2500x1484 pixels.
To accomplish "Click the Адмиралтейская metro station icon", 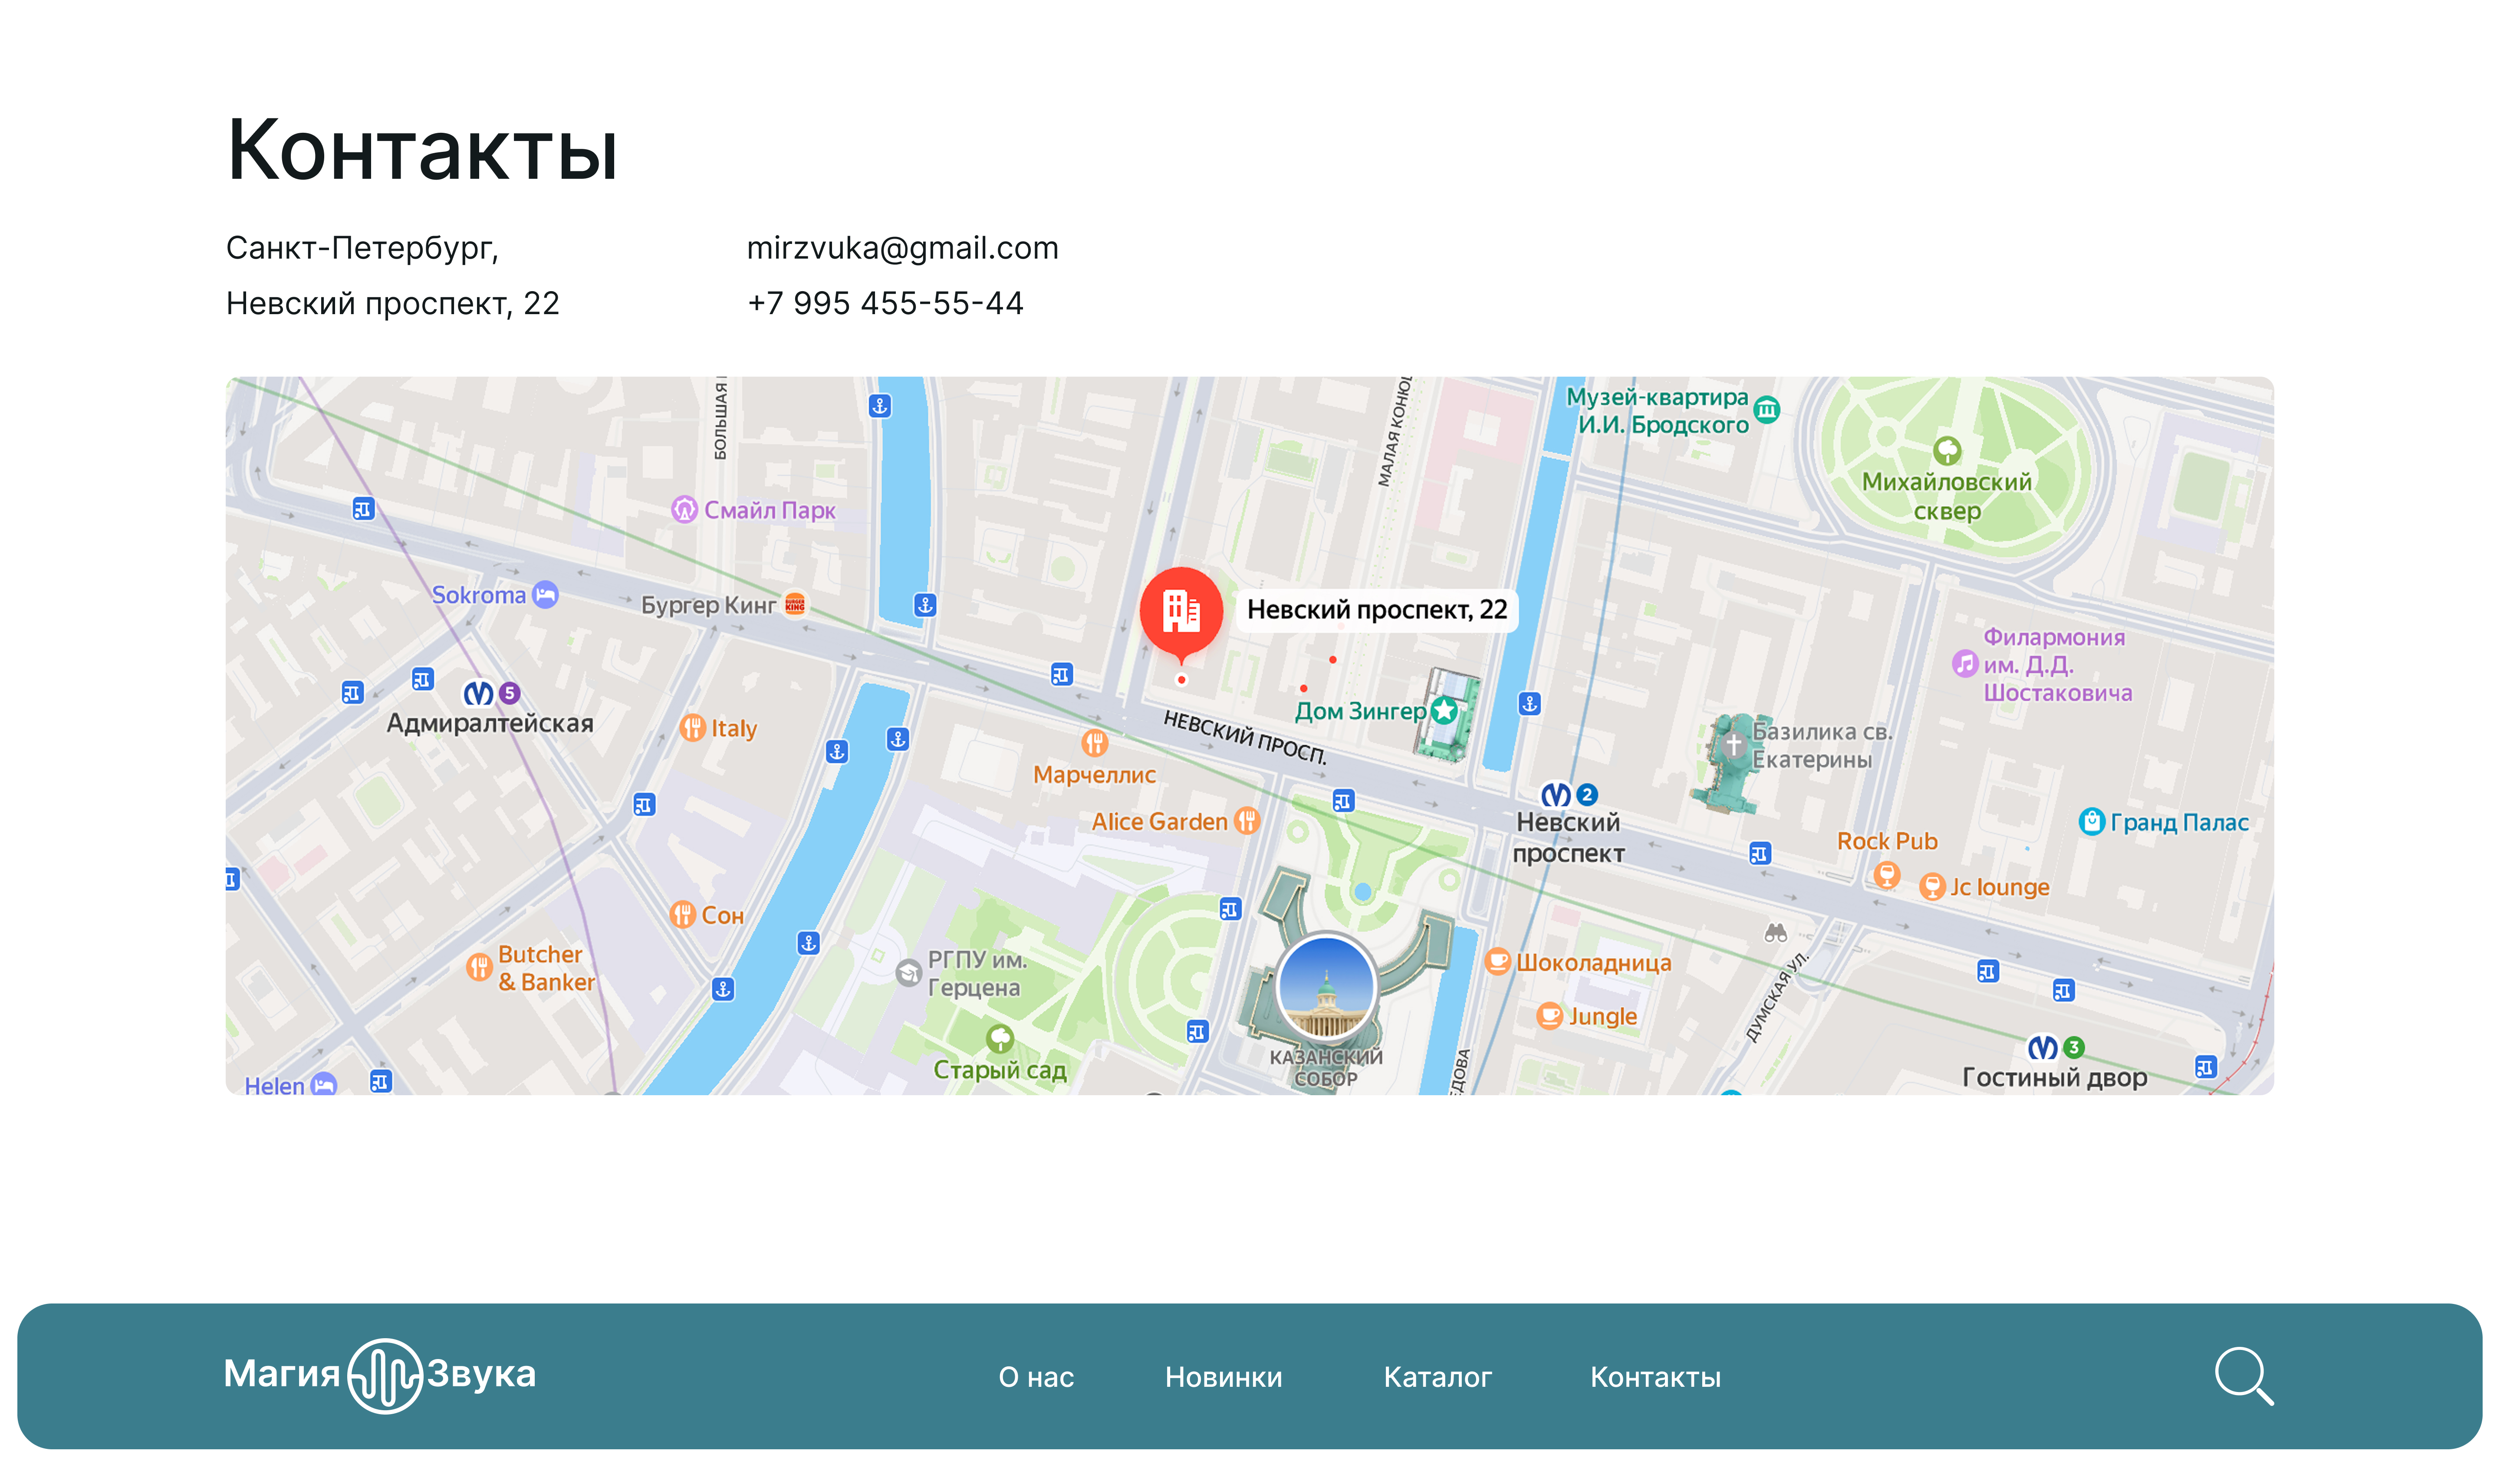I will click(x=479, y=693).
